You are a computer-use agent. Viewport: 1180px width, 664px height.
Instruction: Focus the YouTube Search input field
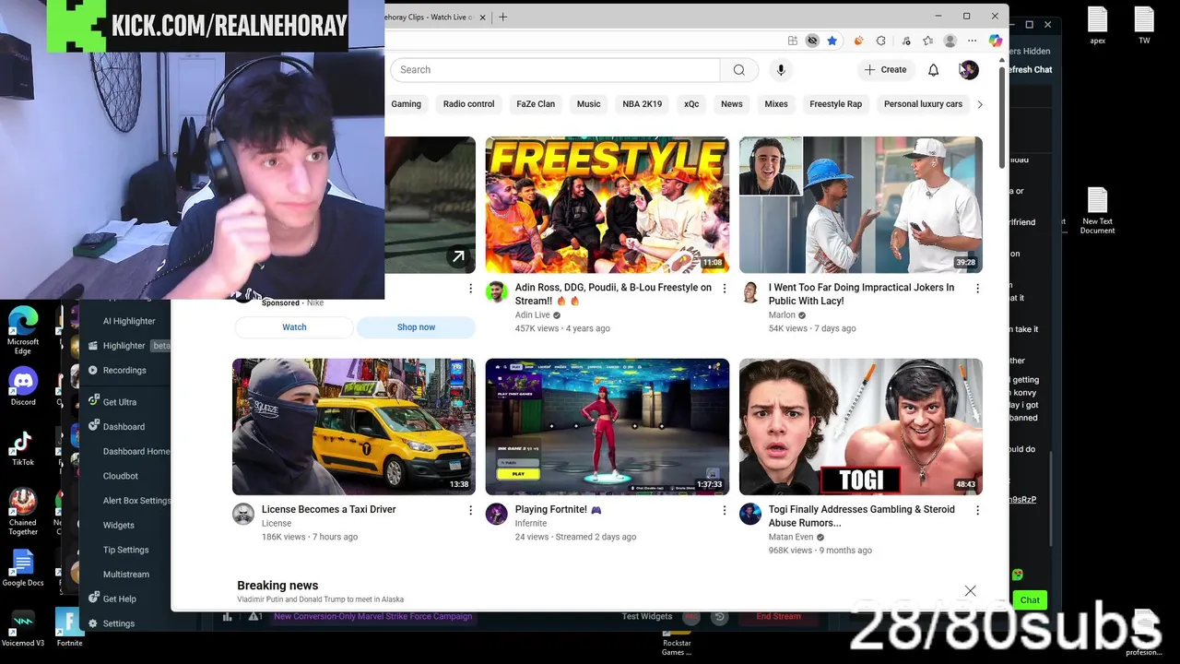tap(555, 70)
